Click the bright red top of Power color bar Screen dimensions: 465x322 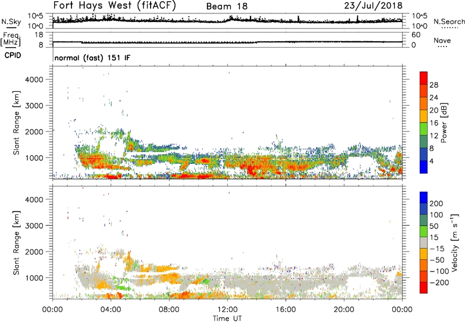coord(424,78)
